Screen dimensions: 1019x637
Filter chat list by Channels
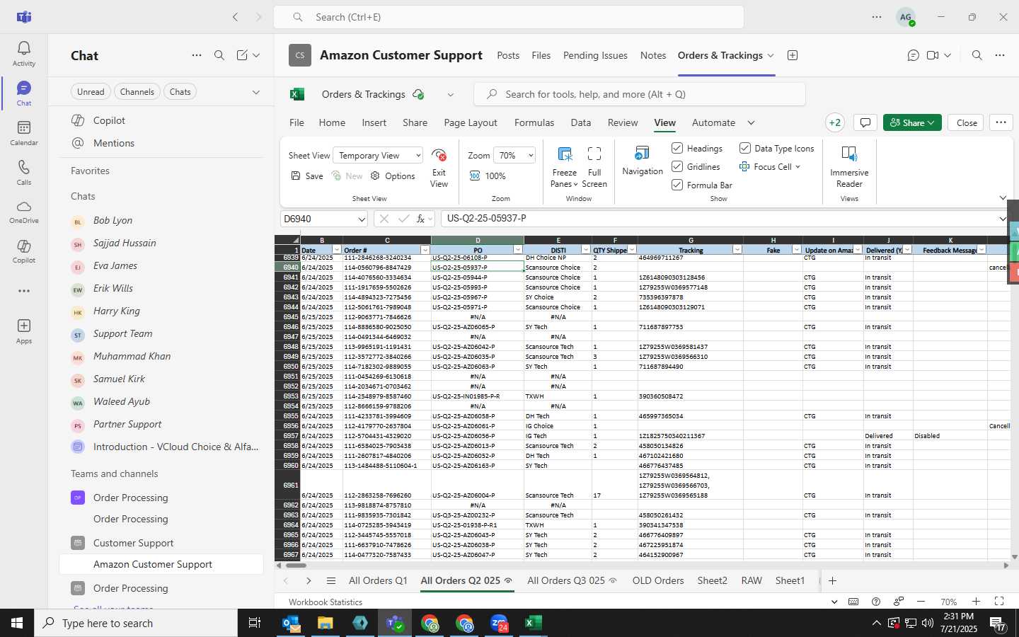click(137, 92)
